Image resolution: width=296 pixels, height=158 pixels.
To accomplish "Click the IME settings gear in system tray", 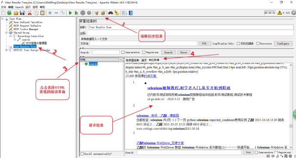I will (x=290, y=156).
